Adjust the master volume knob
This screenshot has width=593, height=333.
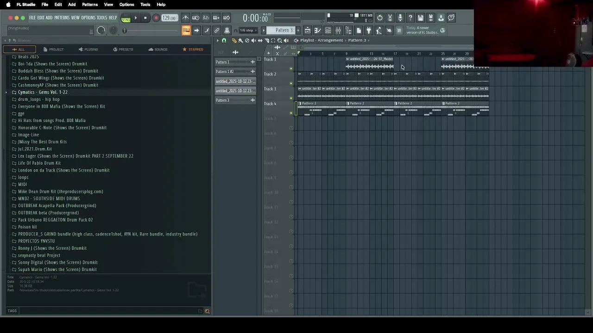(101, 31)
